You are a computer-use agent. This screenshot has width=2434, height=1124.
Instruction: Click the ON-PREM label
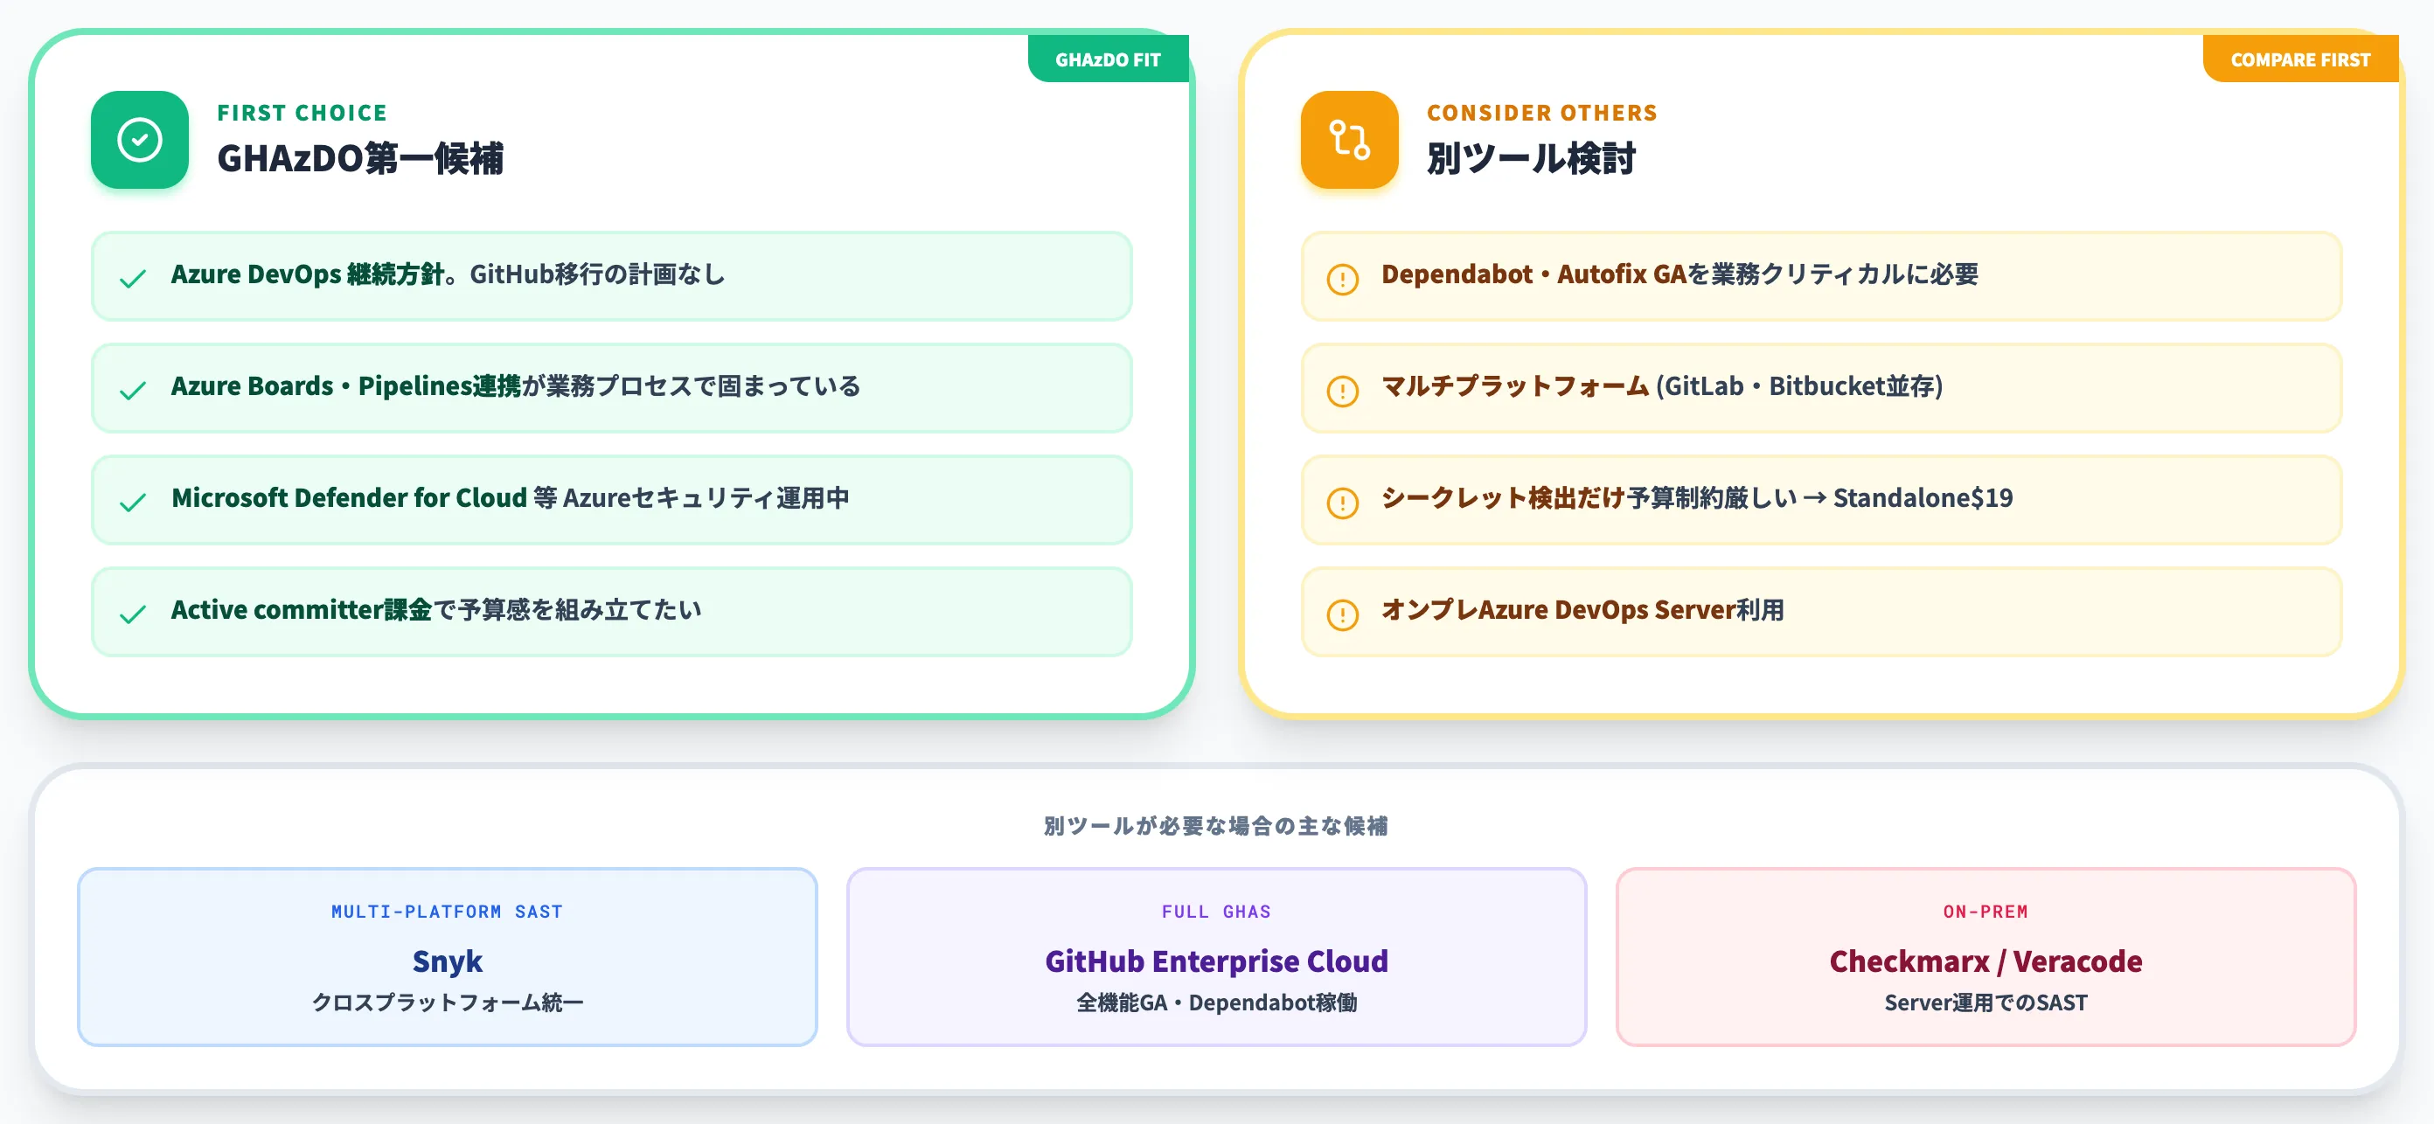tap(1985, 912)
